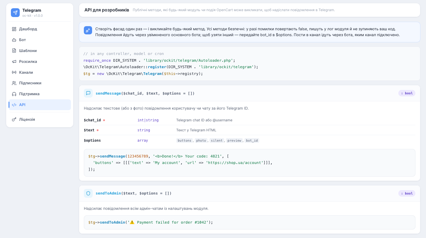The width and height of the screenshot is (426, 238).
Task: Click the preview option tag
Action: (234, 140)
